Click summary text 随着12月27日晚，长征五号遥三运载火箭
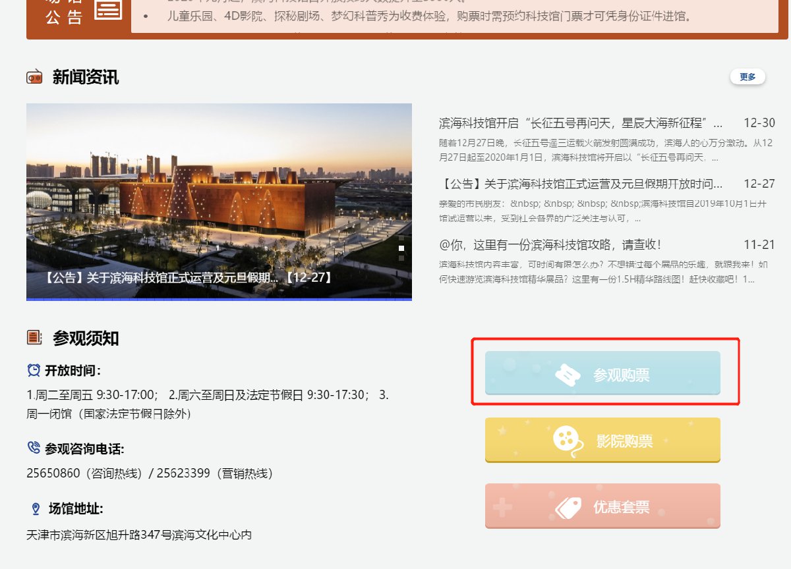 [x=606, y=150]
